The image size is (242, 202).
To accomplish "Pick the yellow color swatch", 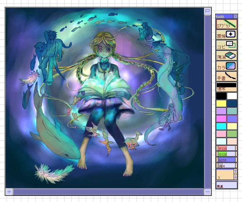I will (221, 104).
